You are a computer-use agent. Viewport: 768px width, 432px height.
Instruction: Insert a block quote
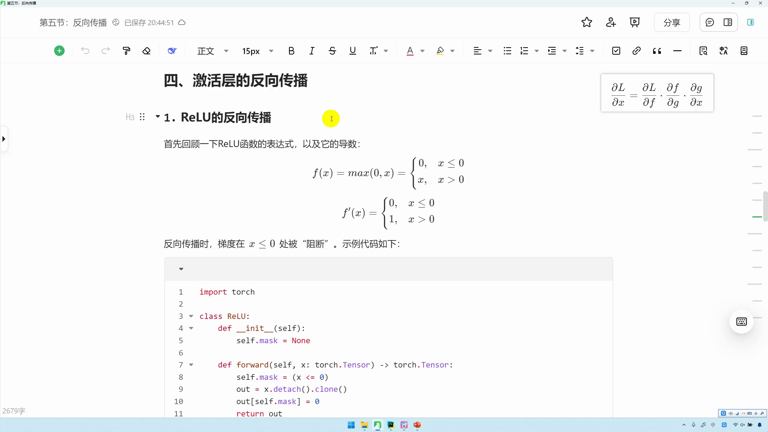coord(657,50)
